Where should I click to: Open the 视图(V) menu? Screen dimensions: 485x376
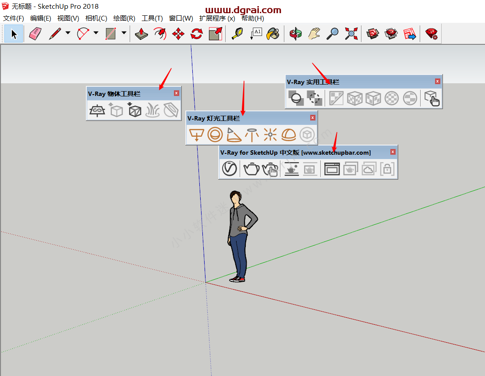(68, 18)
